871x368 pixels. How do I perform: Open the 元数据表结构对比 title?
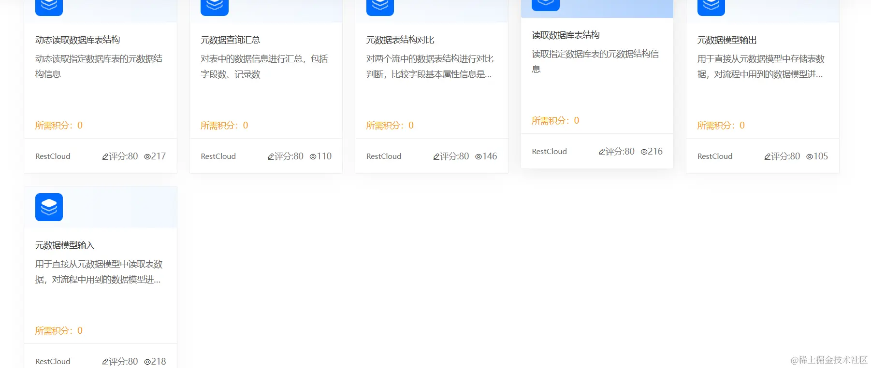tap(400, 40)
